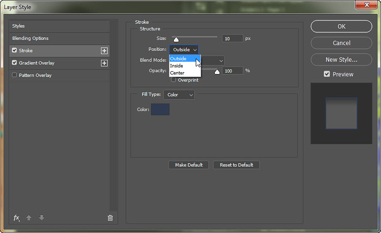The image size is (381, 233).
Task: Click Make Default button
Action: click(x=189, y=165)
